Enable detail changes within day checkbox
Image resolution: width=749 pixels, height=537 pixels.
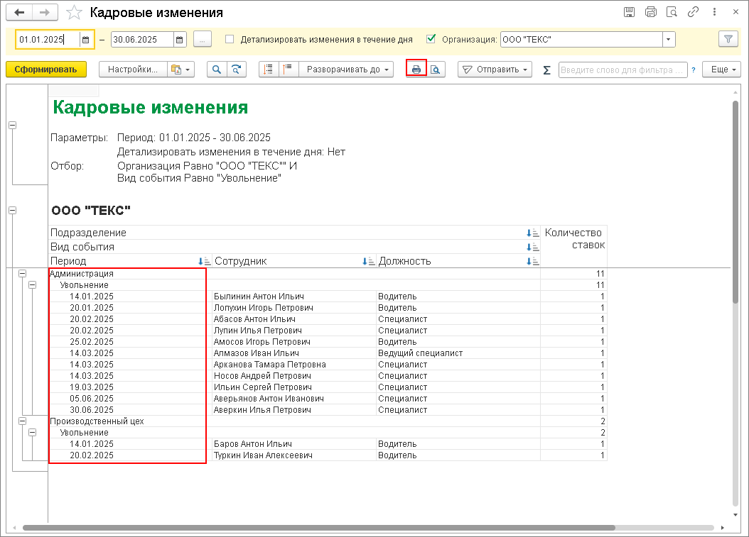230,39
